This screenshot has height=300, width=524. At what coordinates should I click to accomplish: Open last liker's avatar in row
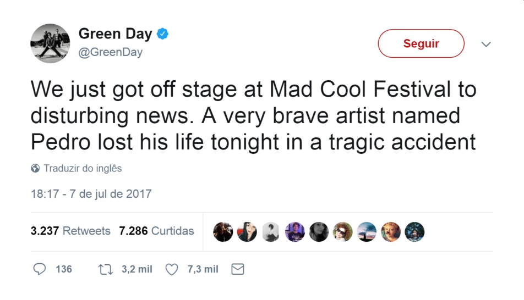click(x=414, y=232)
